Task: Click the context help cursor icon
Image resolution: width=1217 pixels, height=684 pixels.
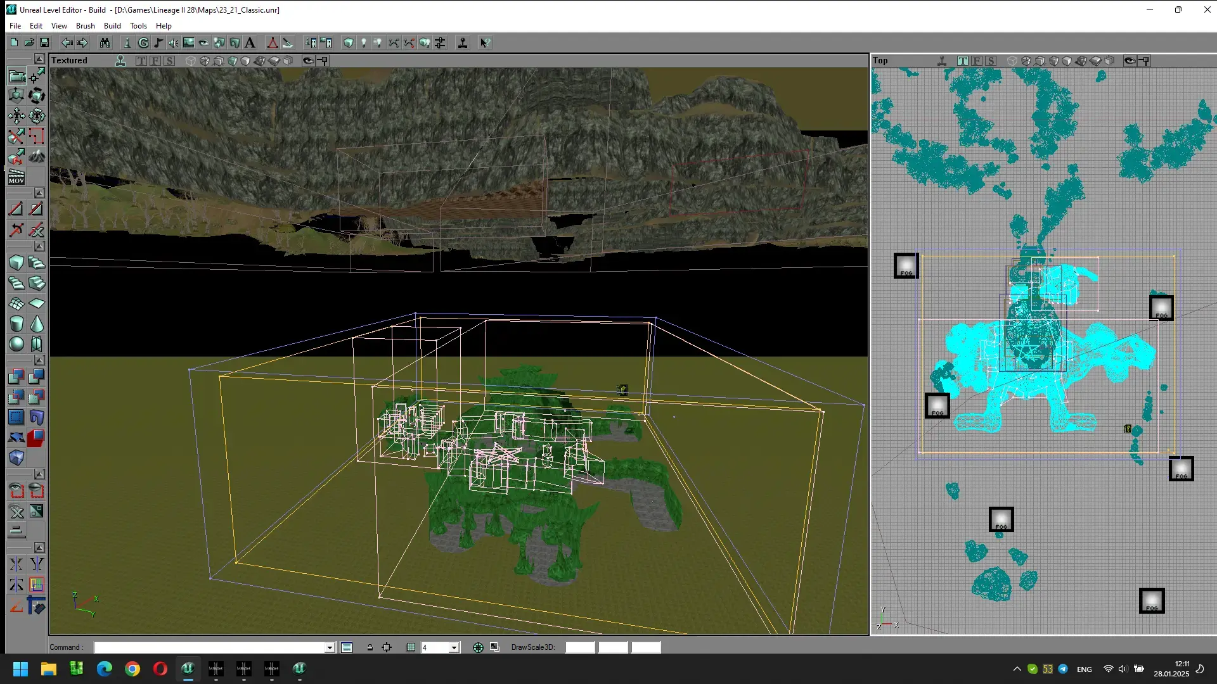Action: point(485,42)
